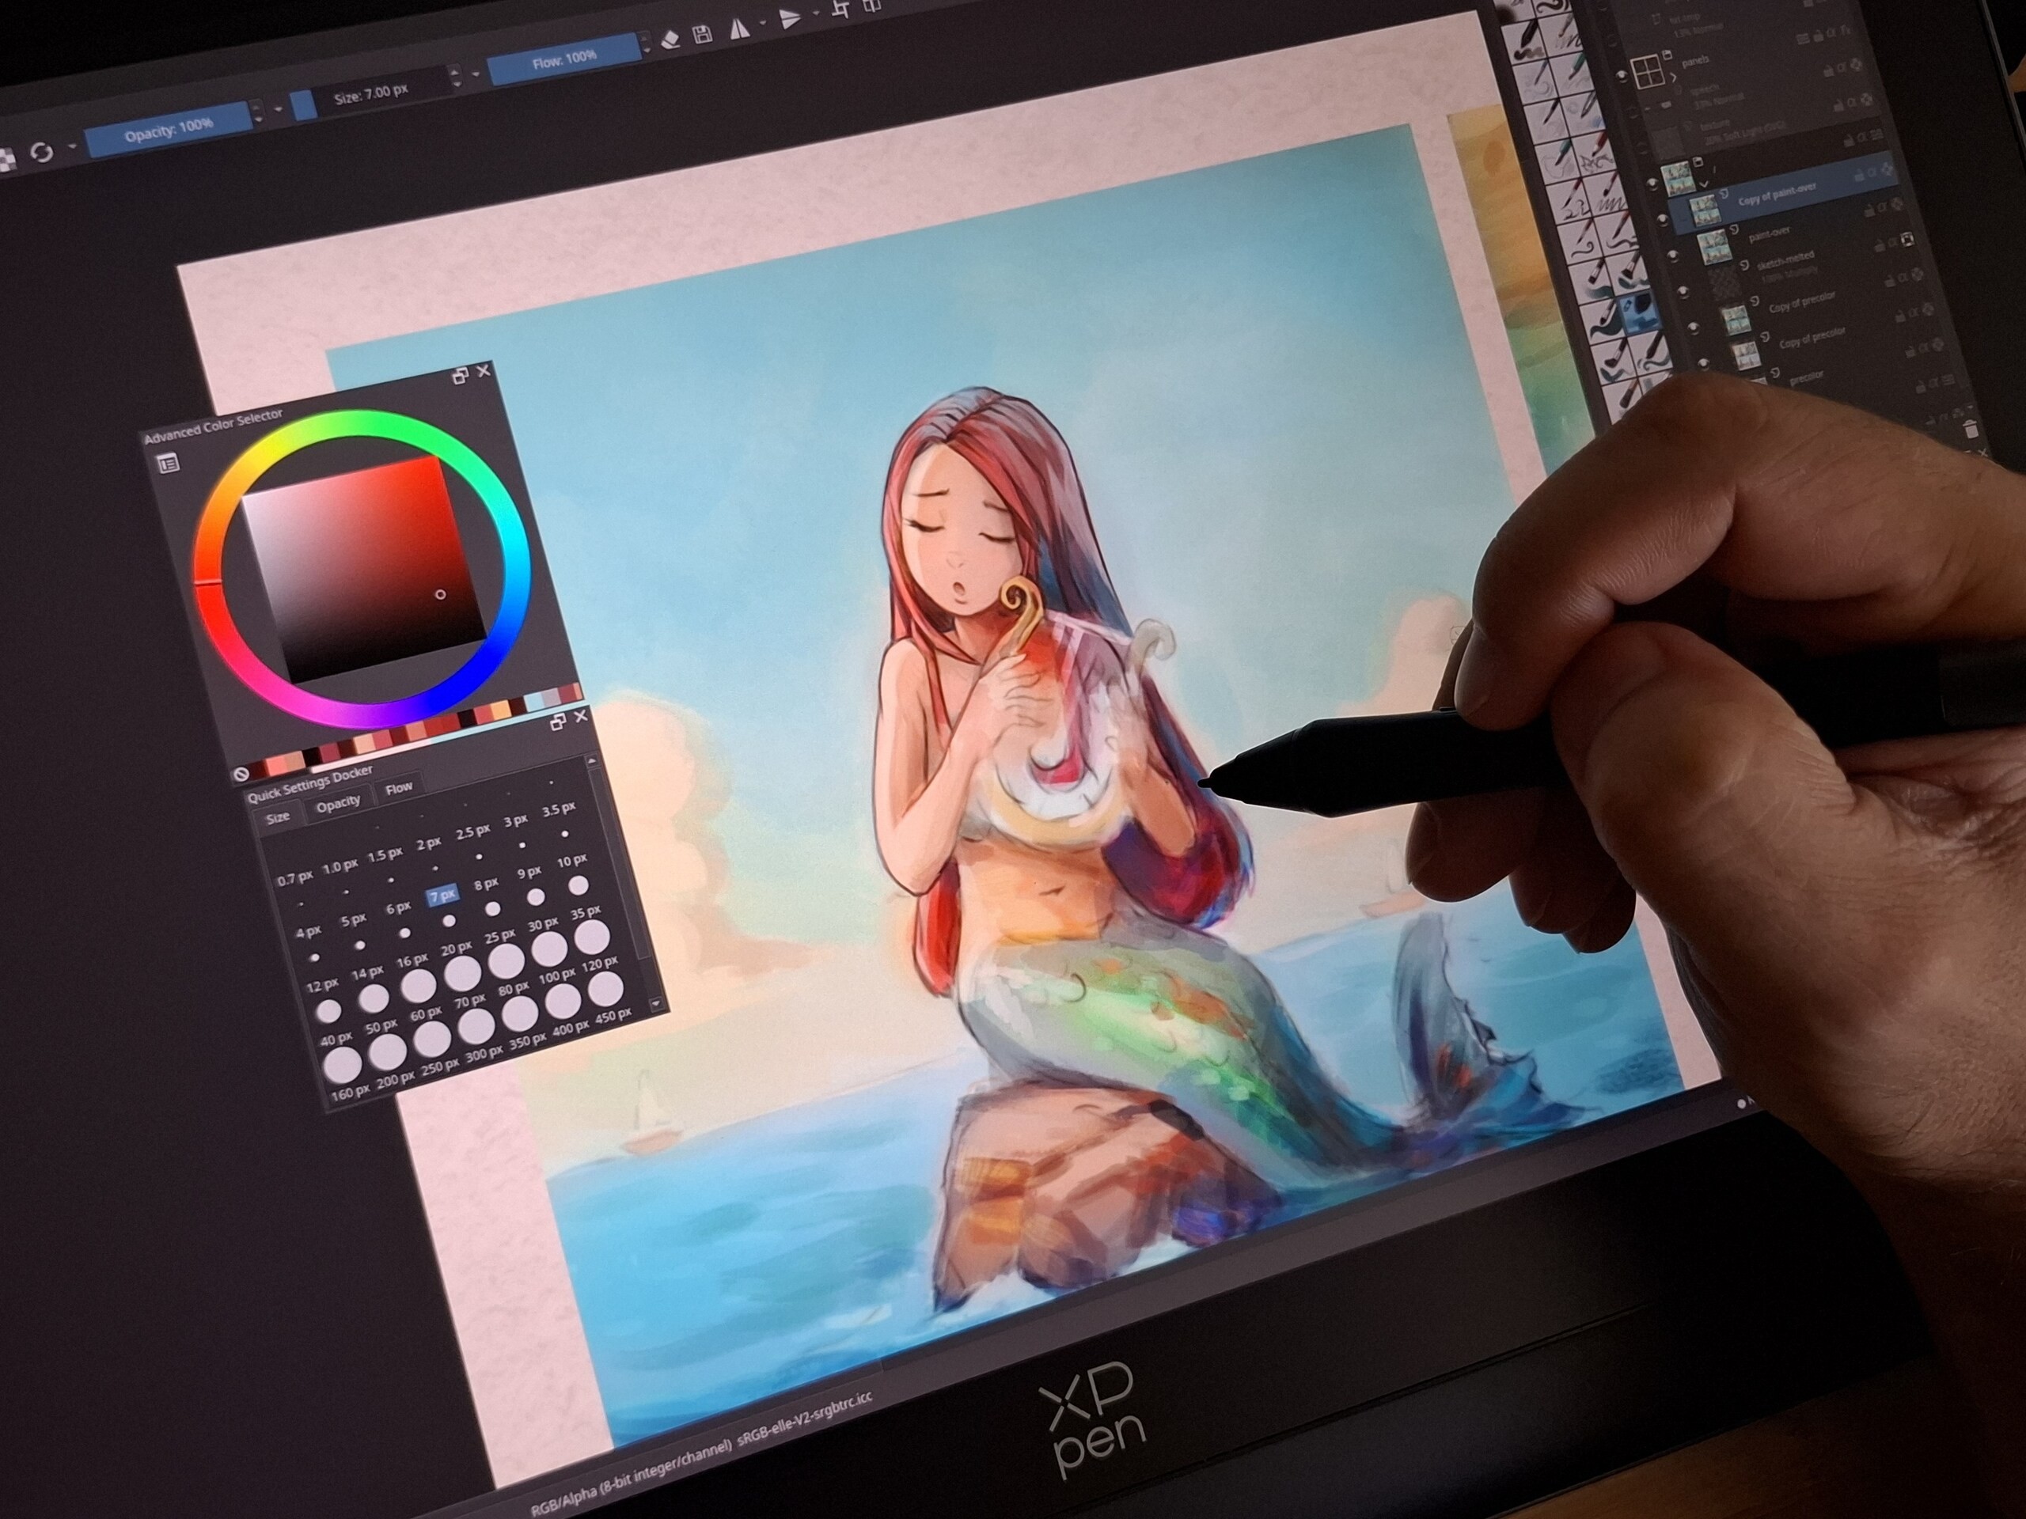Image resolution: width=2026 pixels, height=1519 pixels.
Task: Toggle eraser mode icon in toolbar
Action: pyautogui.click(x=670, y=39)
